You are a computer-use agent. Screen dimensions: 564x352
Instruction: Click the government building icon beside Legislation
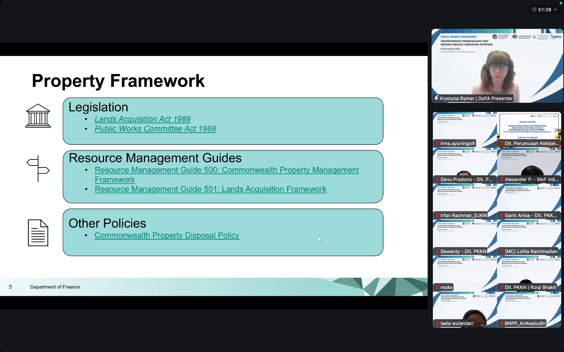pos(38,116)
